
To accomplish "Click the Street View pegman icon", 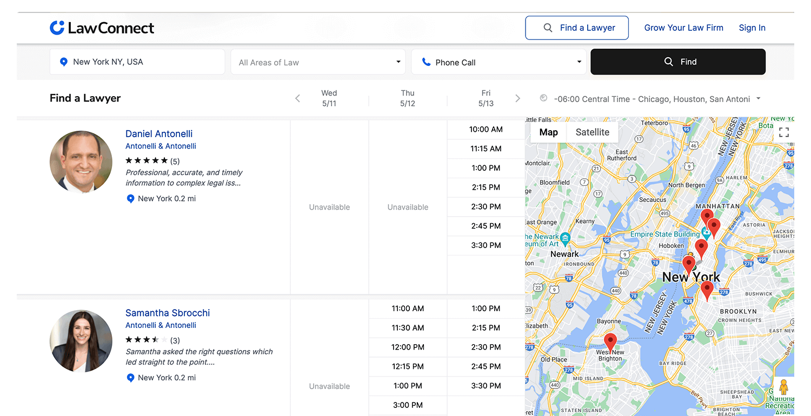I will pyautogui.click(x=783, y=388).
